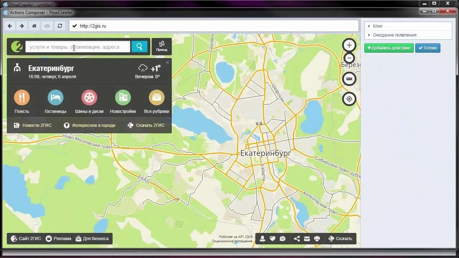Open Сайт 2ГИС link
Image resolution: width=459 pixels, height=258 pixels.
(x=26, y=239)
